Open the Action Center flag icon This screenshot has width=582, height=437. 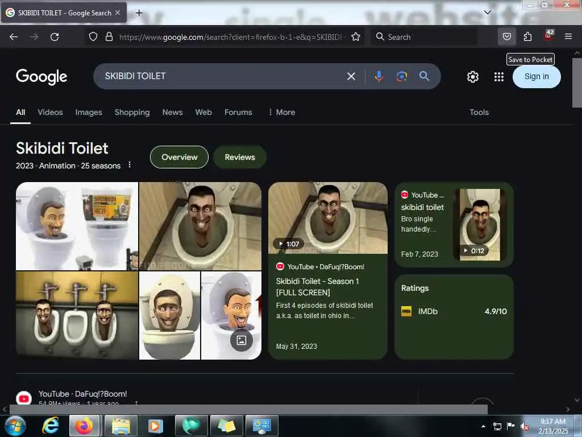511,426
